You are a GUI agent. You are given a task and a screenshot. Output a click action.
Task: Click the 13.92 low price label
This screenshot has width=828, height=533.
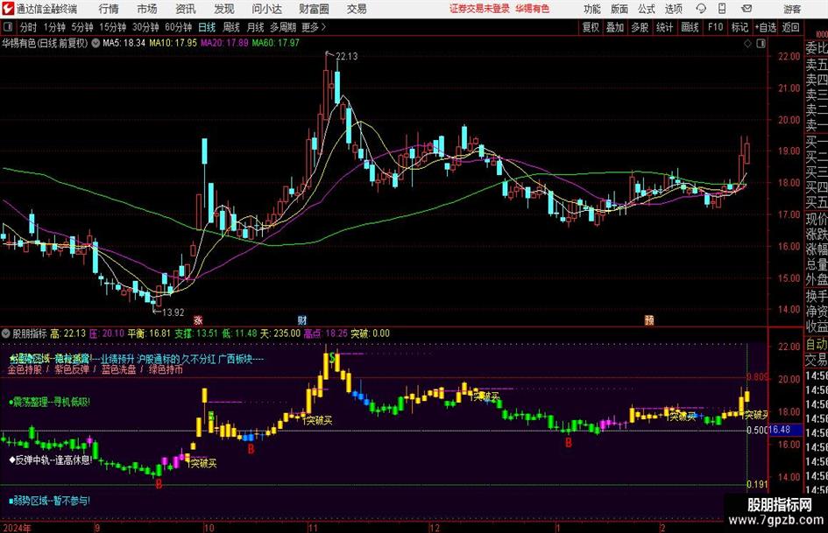[x=173, y=312]
